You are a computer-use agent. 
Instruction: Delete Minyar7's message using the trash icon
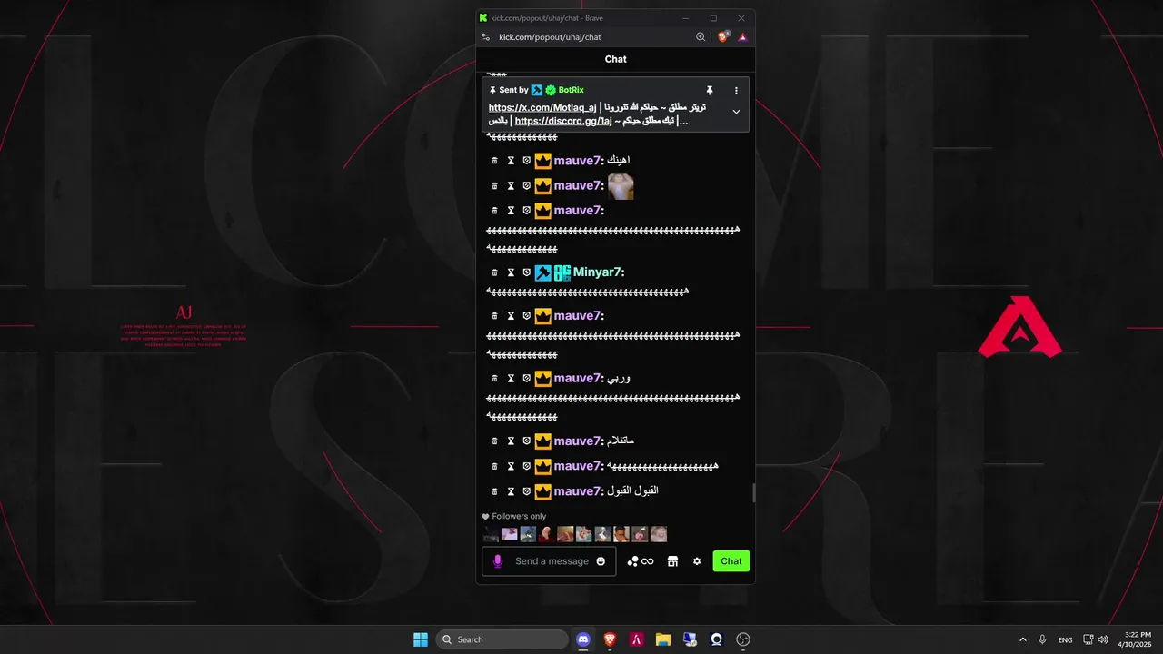(x=494, y=272)
